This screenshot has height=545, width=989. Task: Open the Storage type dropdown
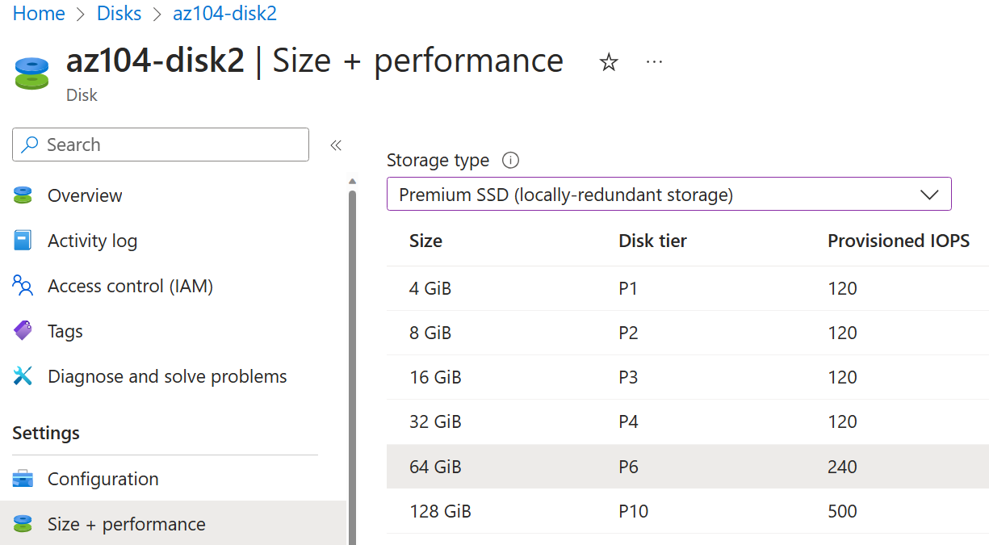(x=668, y=195)
